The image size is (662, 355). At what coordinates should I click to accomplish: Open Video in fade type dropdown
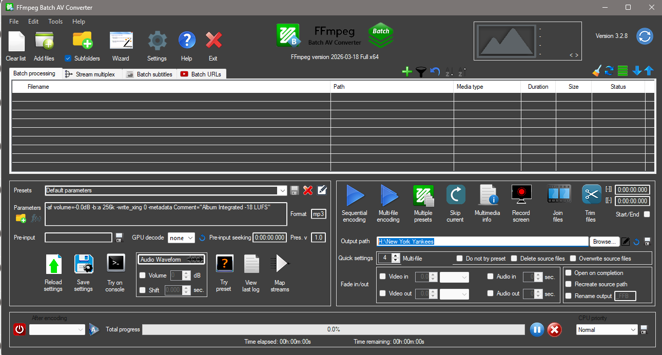click(455, 277)
